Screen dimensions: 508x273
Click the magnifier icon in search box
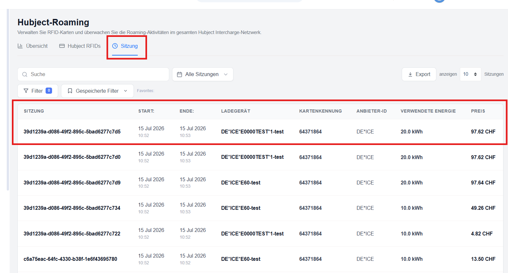(25, 74)
